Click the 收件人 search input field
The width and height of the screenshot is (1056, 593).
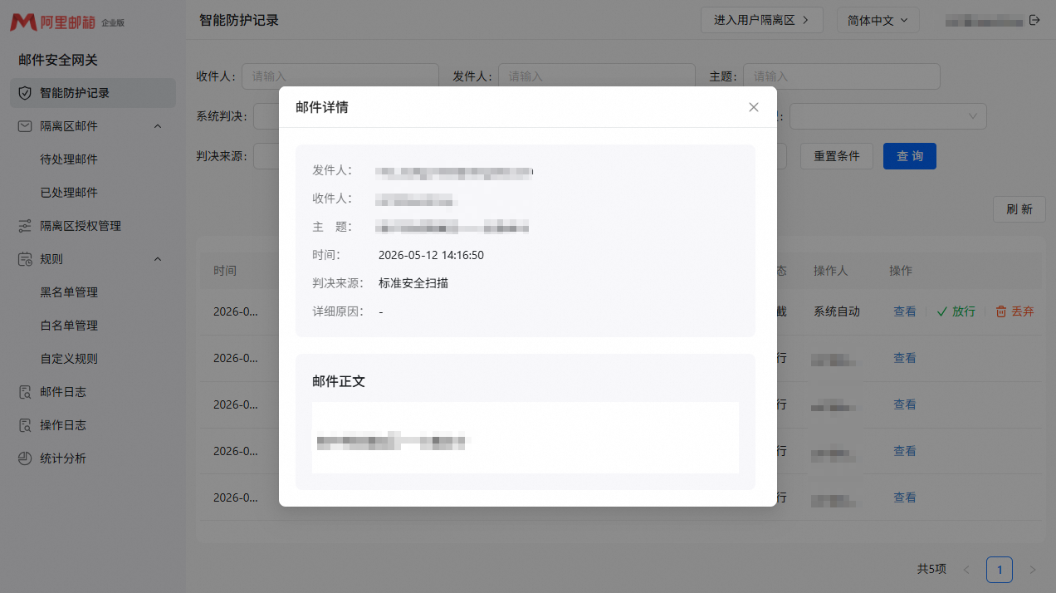340,76
